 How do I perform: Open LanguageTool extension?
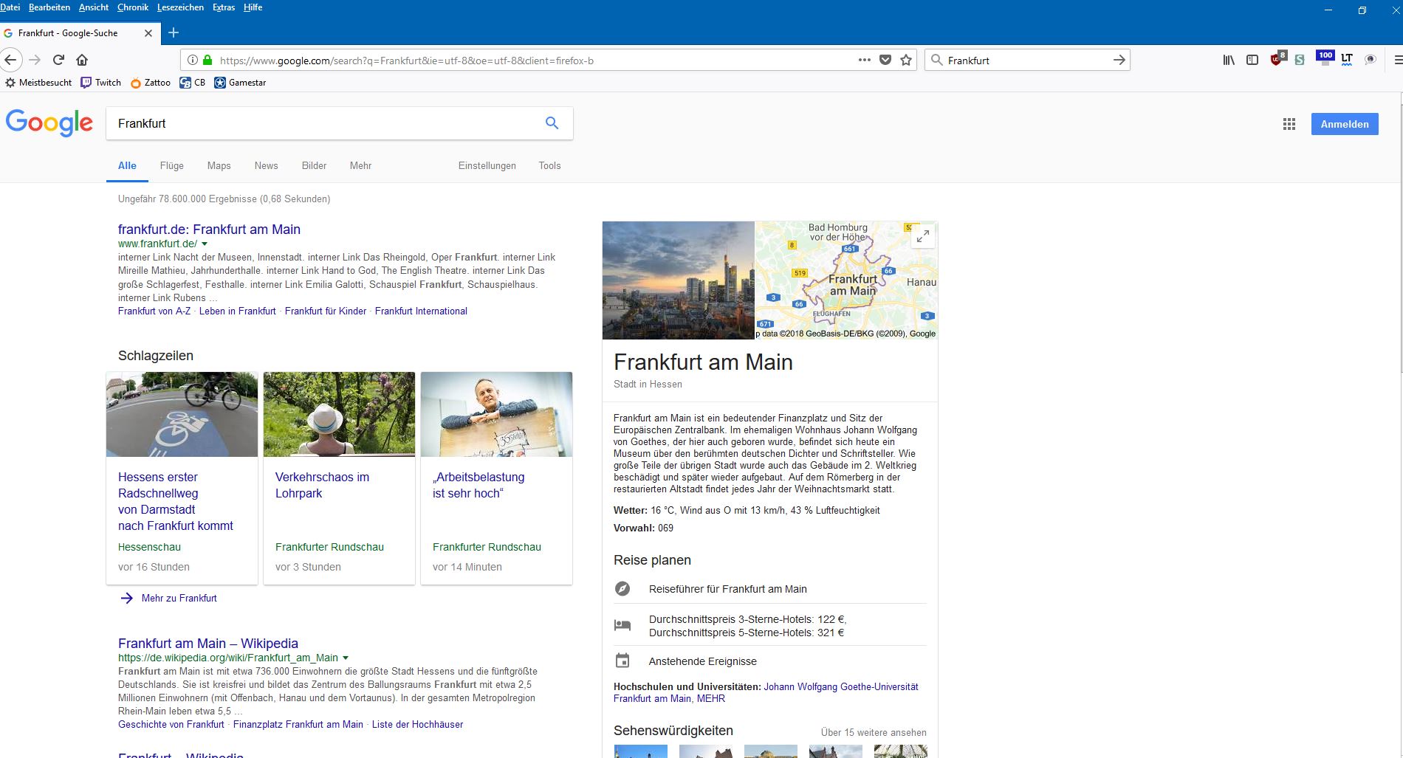[x=1347, y=60]
